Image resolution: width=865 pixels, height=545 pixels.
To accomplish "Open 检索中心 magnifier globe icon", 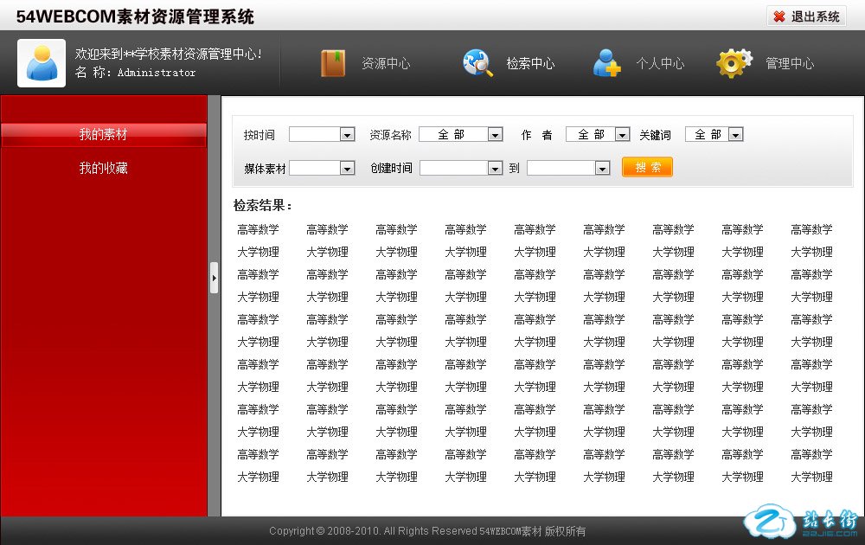I will tap(477, 63).
